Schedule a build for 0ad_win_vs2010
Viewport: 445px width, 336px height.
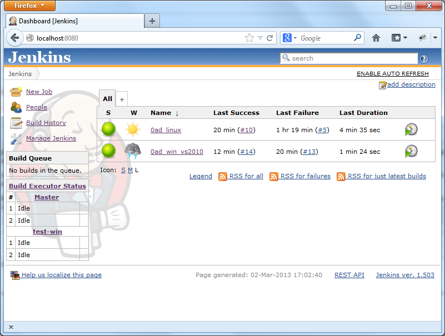tap(411, 151)
